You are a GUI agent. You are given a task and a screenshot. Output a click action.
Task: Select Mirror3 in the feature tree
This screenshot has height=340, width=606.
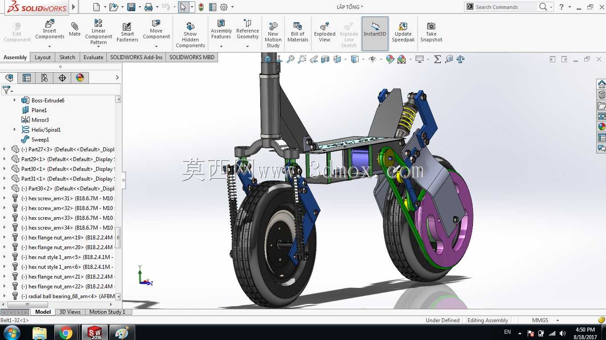(x=40, y=120)
